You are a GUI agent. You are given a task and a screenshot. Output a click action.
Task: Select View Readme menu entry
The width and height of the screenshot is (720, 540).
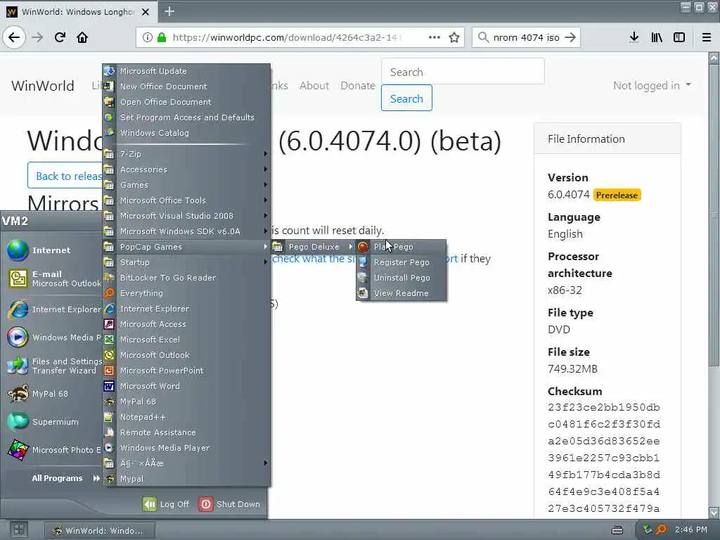(401, 293)
